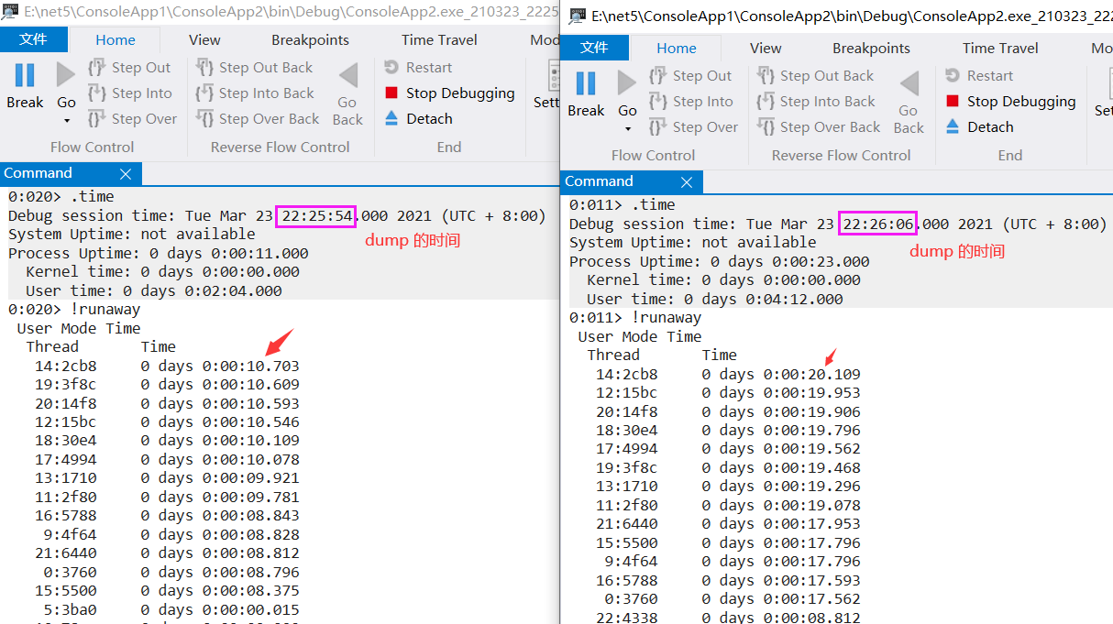1113x624 pixels.
Task: Select View tab in right window
Action: coord(766,48)
